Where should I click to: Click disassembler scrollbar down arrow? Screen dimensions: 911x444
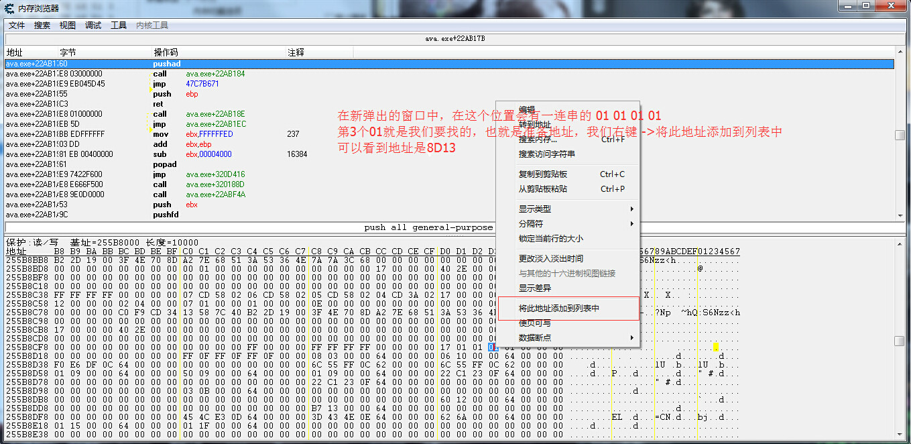pyautogui.click(x=900, y=215)
